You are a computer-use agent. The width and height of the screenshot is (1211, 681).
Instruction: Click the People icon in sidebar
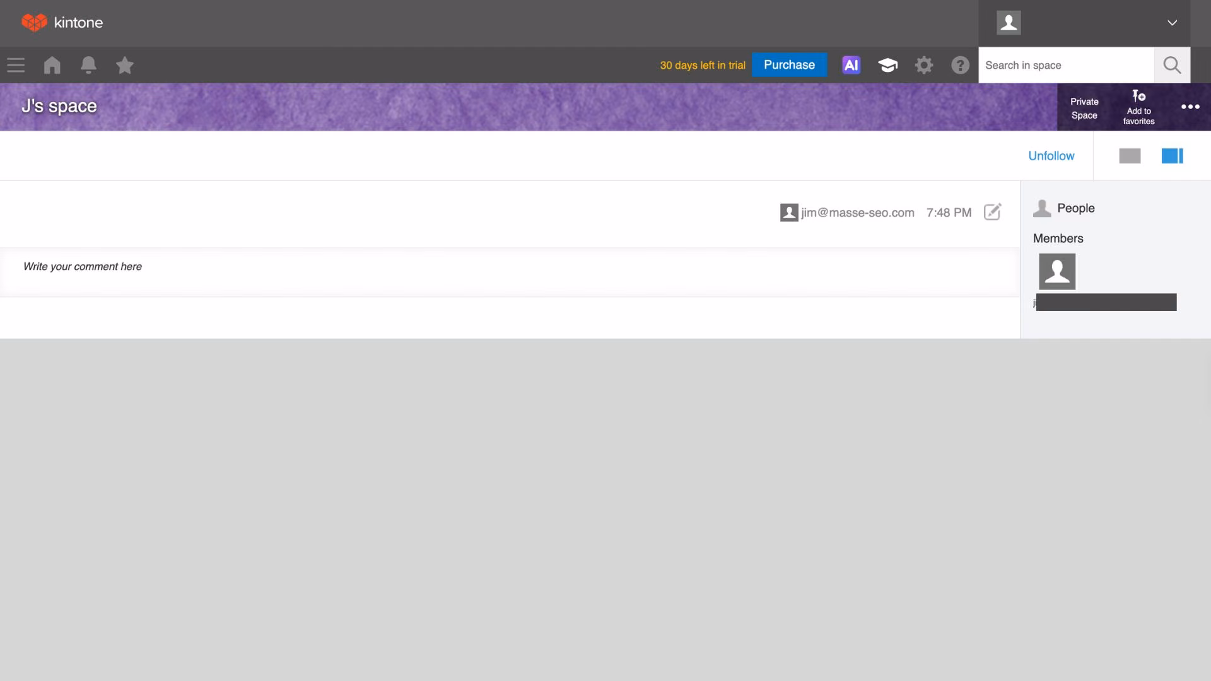[1042, 208]
